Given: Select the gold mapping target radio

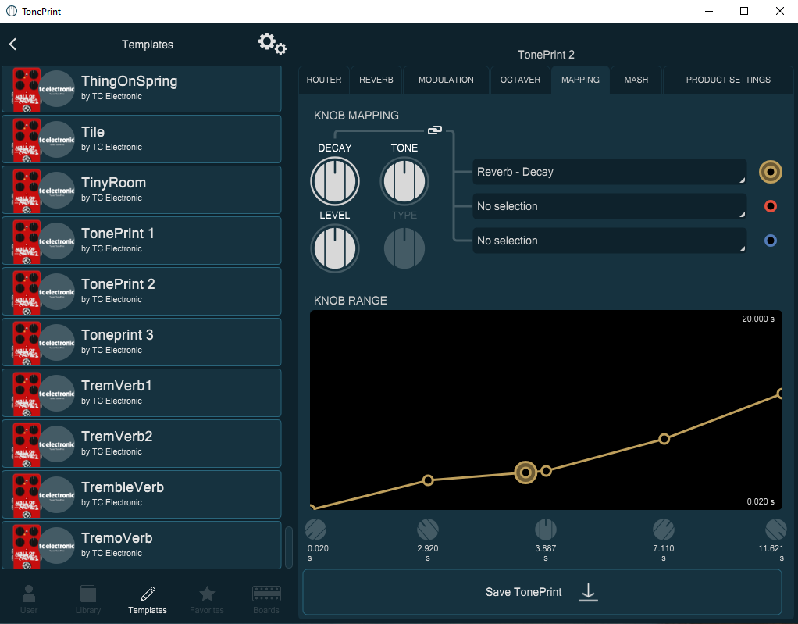Looking at the screenshot, I should point(771,172).
